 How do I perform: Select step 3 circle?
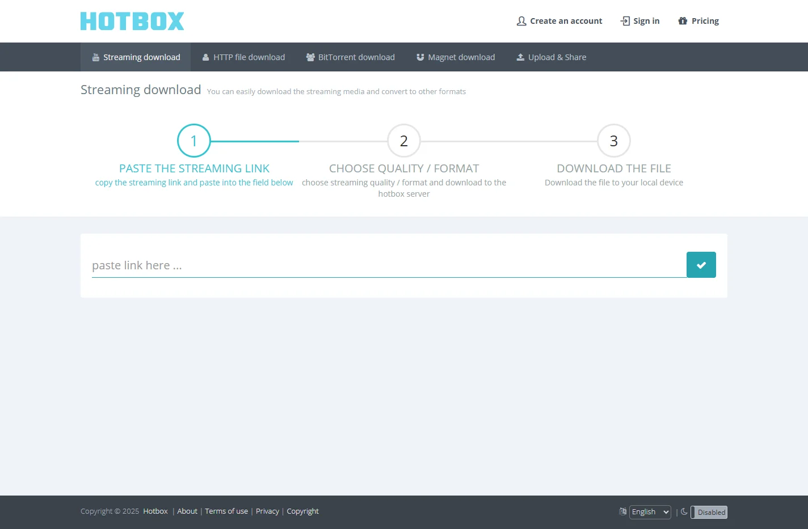tap(614, 141)
